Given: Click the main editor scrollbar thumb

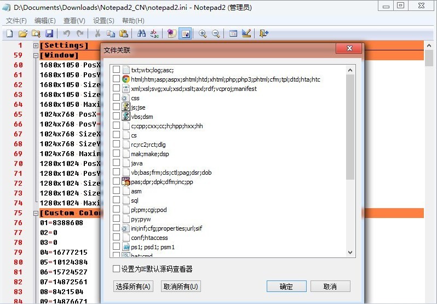Looking at the screenshot, I should click(x=429, y=58).
